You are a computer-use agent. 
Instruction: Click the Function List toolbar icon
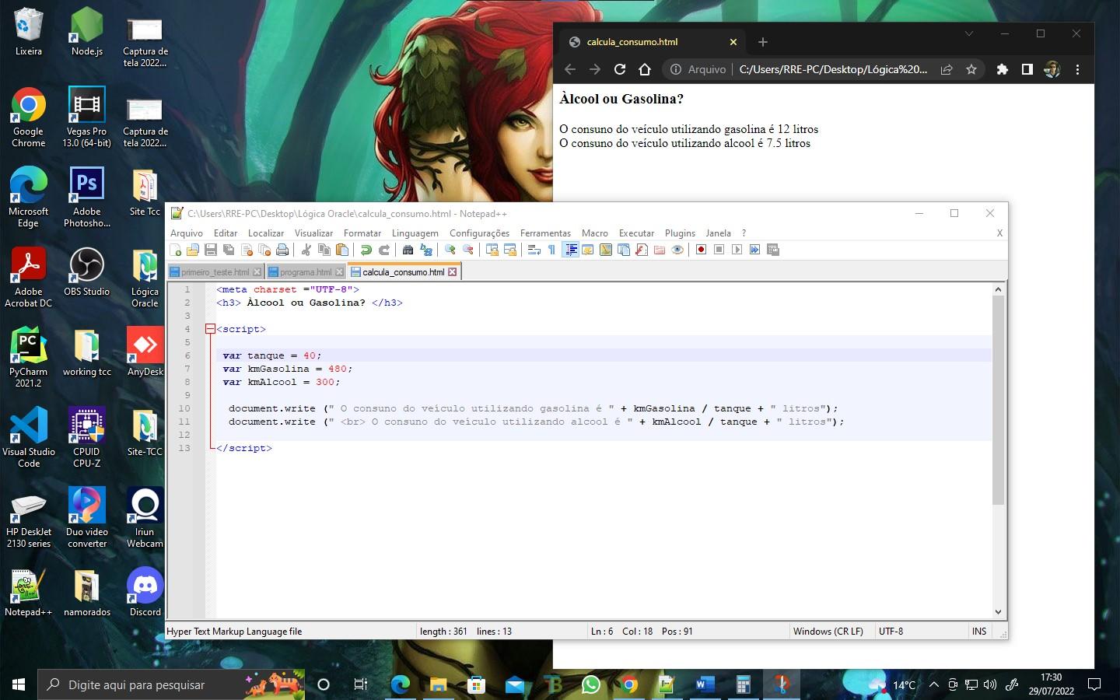[642, 250]
